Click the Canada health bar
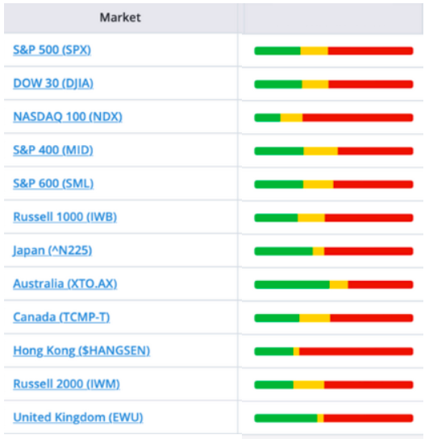 (334, 317)
